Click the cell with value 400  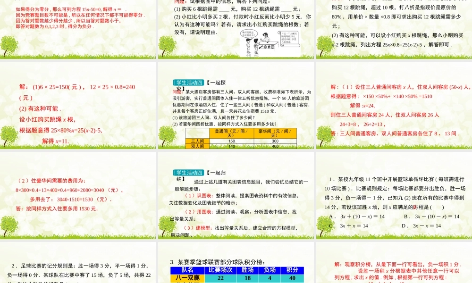pos(275,146)
